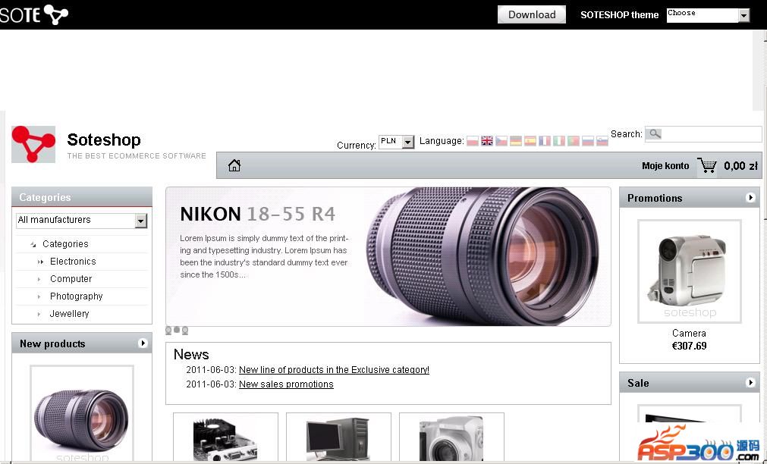This screenshot has width=767, height=464.
Task: Click the NIKON 18-55 R4 banner
Action: 388,256
